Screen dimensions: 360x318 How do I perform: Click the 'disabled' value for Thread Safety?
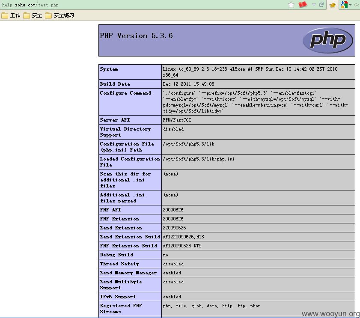point(173,264)
